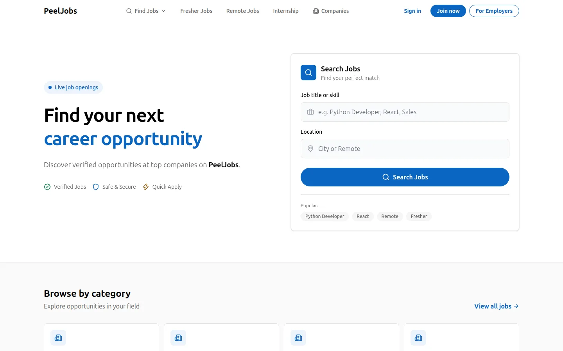The height and width of the screenshot is (351, 563).
Task: Expand the Find Jobs dropdown chevron
Action: pos(163,11)
